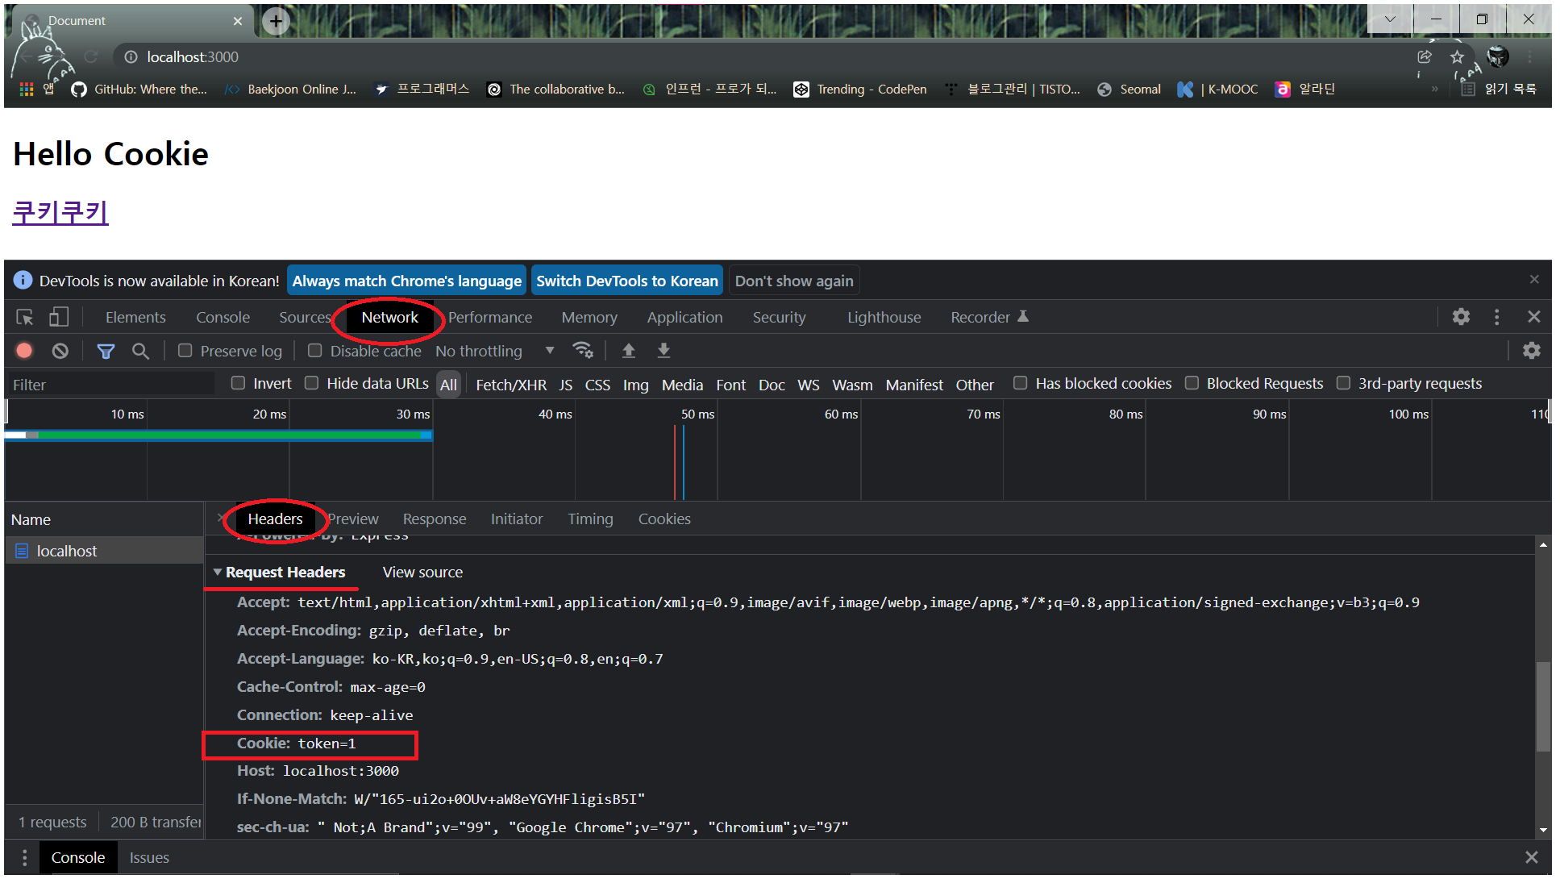Click Don't show again
Image resolution: width=1560 pixels, height=883 pixels.
tap(794, 281)
